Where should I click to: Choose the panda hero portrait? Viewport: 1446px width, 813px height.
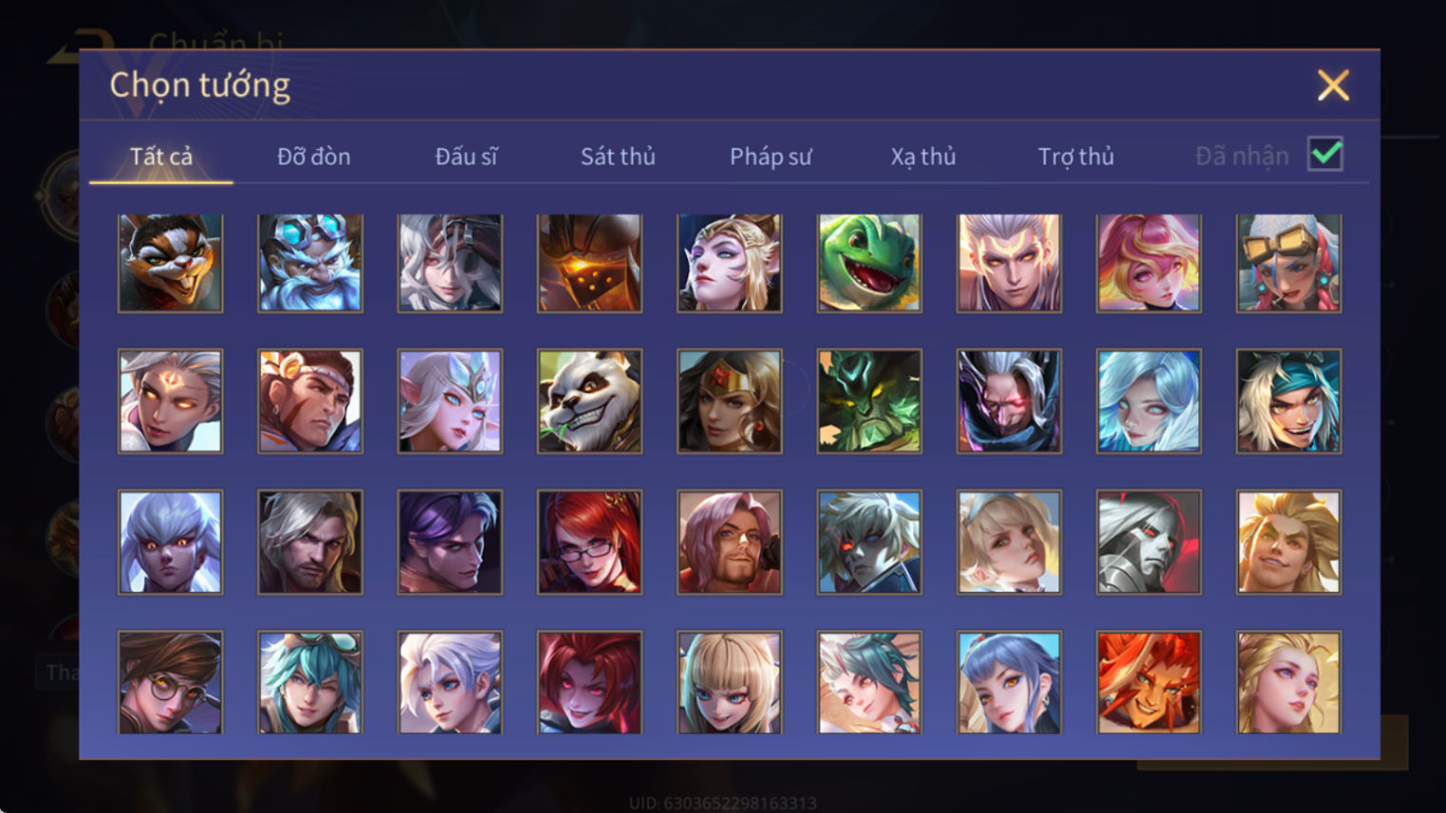click(x=589, y=401)
